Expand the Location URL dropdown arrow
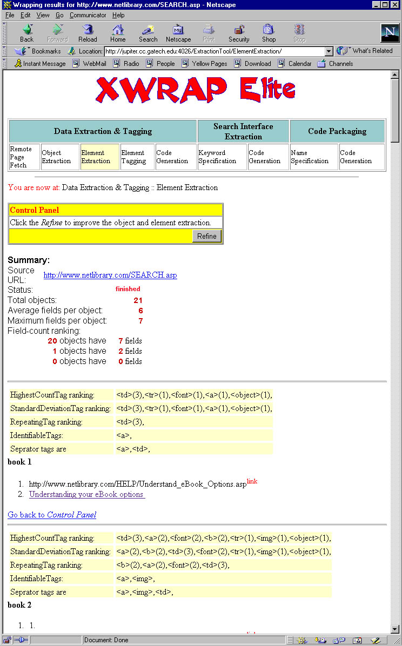402x646 pixels. pyautogui.click(x=329, y=51)
